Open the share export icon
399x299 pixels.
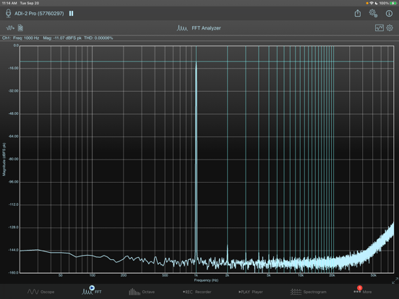pyautogui.click(x=358, y=13)
